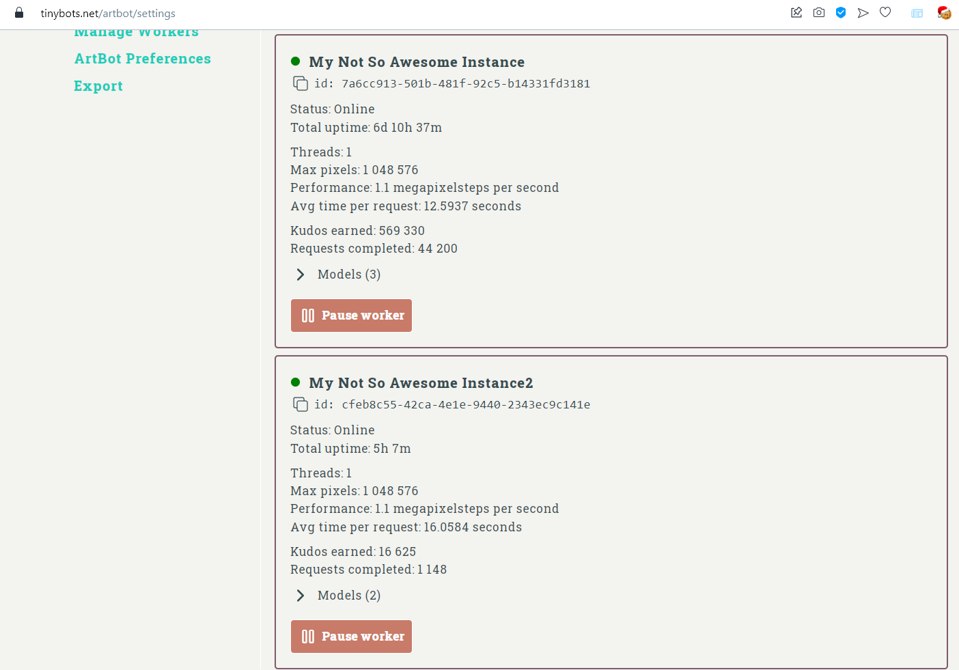Select the ID cfeb8c55-42ca-4e1e-9440-2343ec9c141e
959x670 pixels.
[466, 404]
